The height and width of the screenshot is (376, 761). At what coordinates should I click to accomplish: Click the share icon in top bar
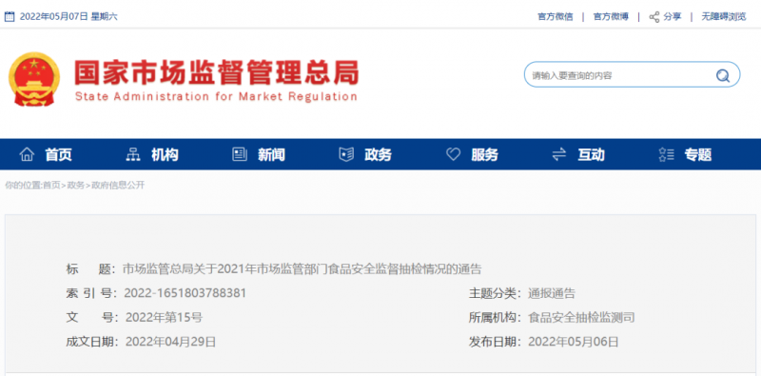tap(654, 16)
